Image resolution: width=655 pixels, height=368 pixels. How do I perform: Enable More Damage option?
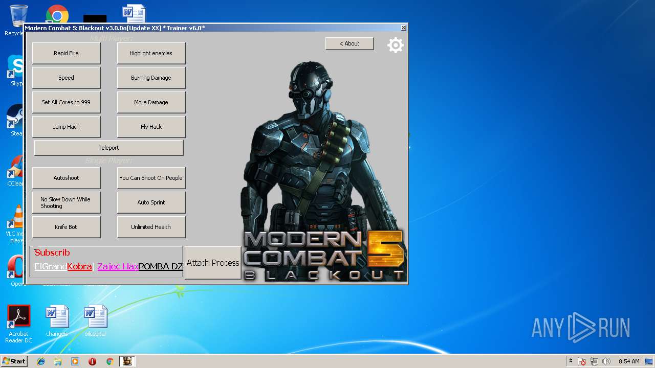pyautogui.click(x=151, y=102)
